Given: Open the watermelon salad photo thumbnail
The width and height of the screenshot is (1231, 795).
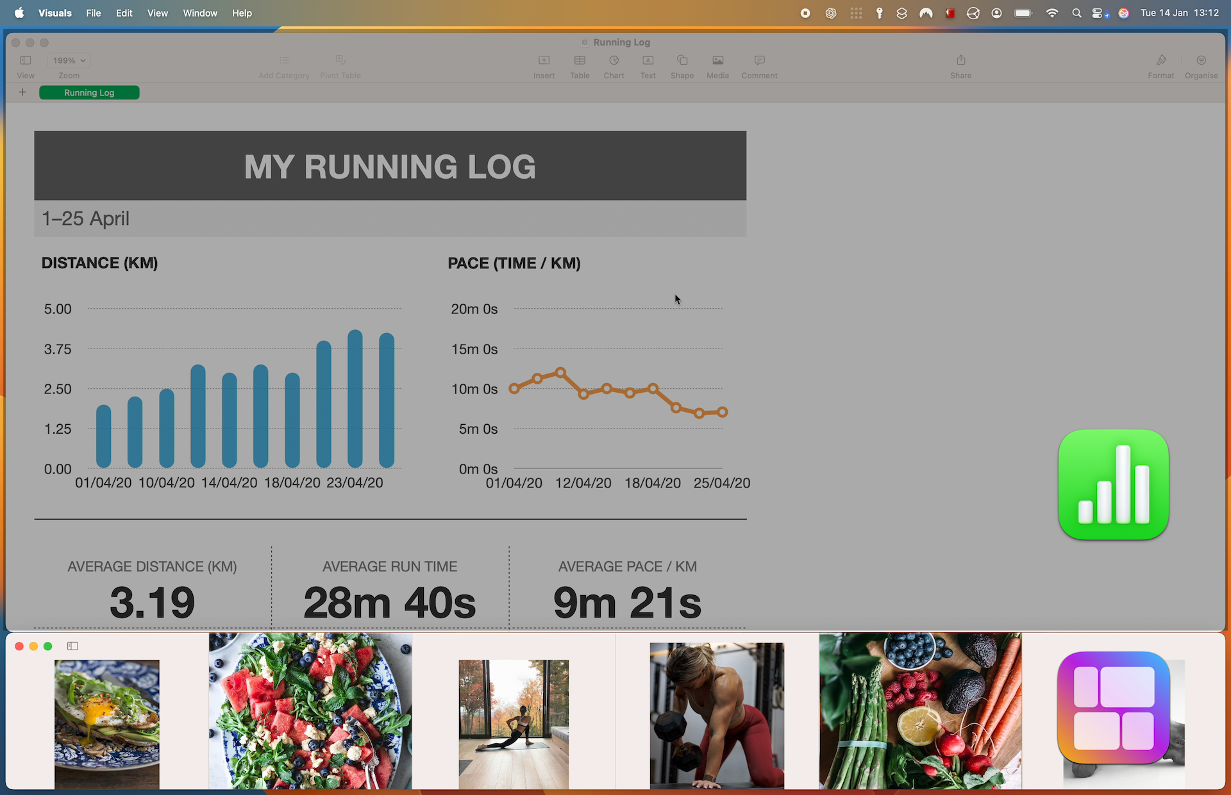Looking at the screenshot, I should [x=310, y=711].
